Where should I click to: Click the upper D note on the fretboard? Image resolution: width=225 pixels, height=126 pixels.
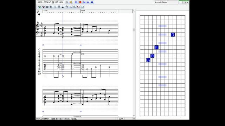pos(173,35)
